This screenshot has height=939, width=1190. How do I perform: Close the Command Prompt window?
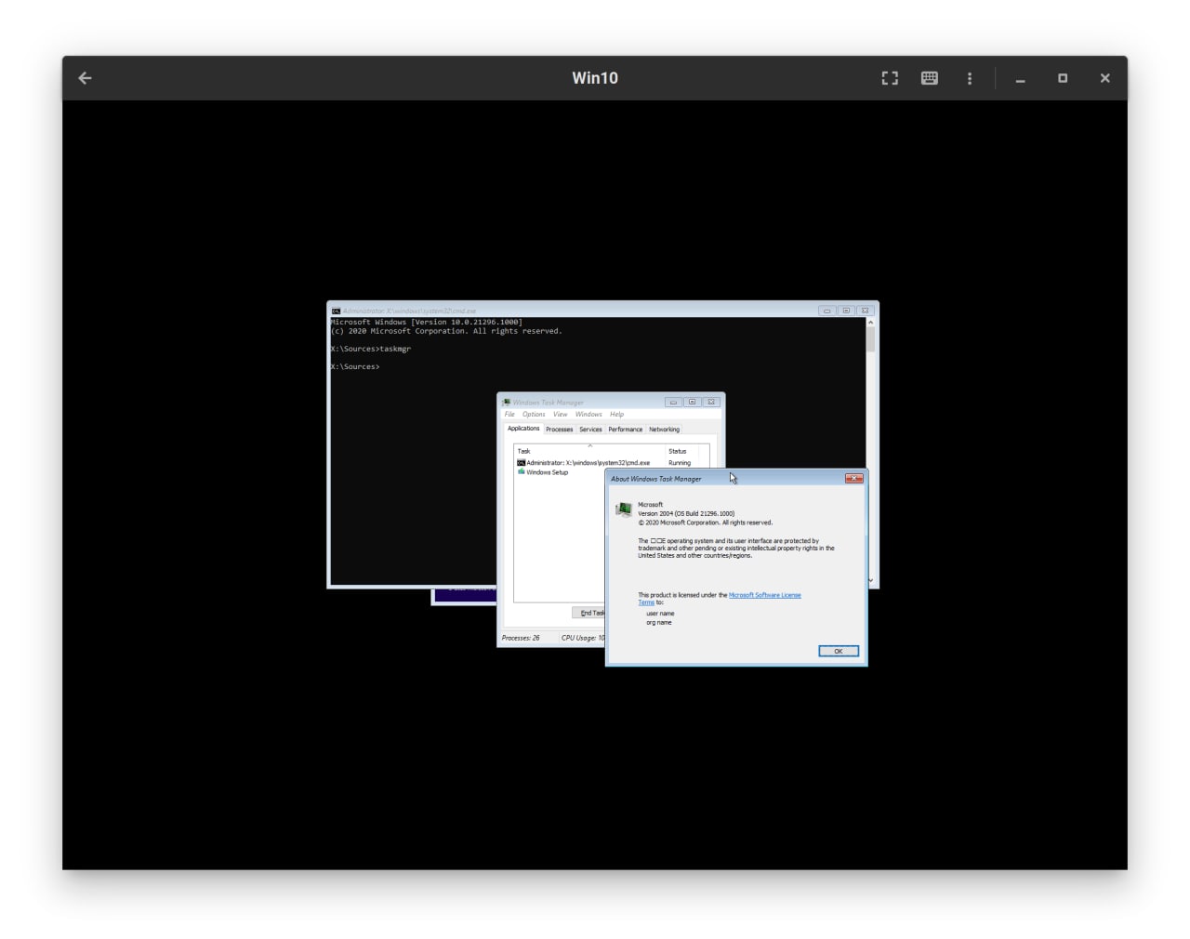(x=865, y=311)
